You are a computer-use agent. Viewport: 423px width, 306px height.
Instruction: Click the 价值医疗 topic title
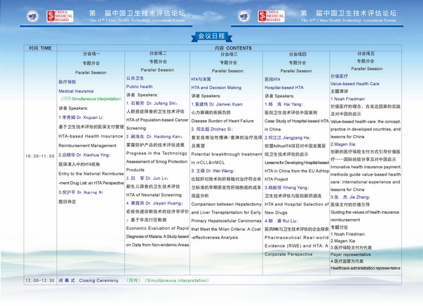[x=339, y=77]
